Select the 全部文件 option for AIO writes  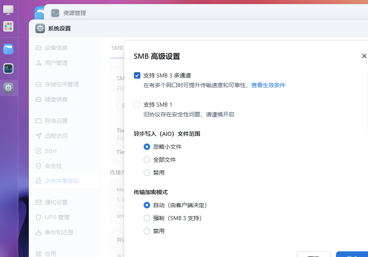point(146,159)
